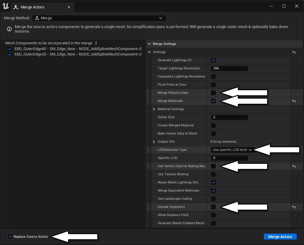
Task: Click the info icon beside merge description
Action: 9,29
